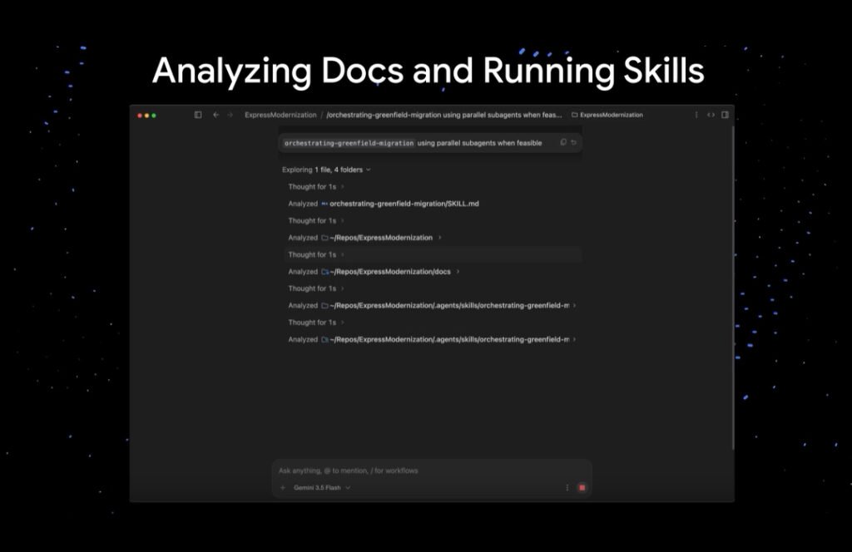
Task: Add attachment with the plus icon
Action: point(283,487)
